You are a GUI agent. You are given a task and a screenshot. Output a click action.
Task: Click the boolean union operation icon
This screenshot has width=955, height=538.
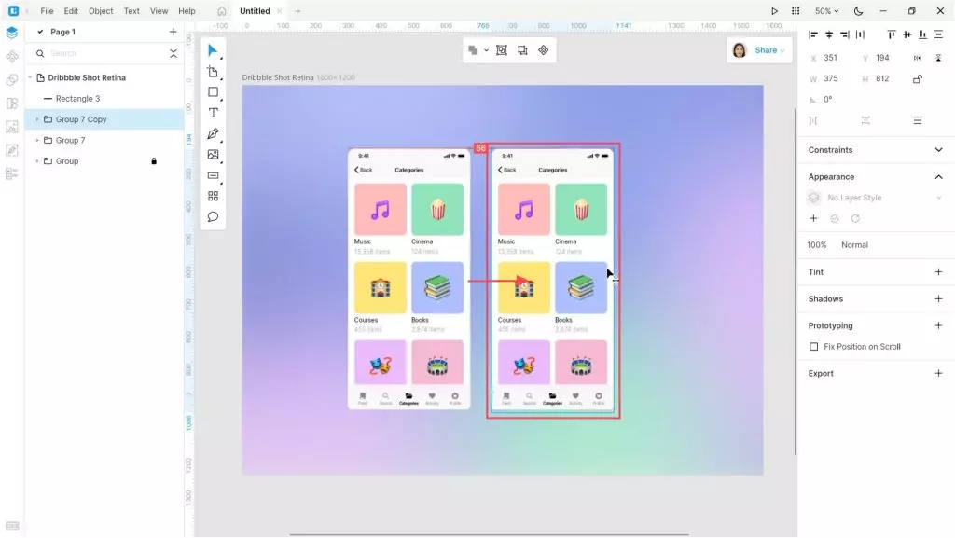click(473, 50)
